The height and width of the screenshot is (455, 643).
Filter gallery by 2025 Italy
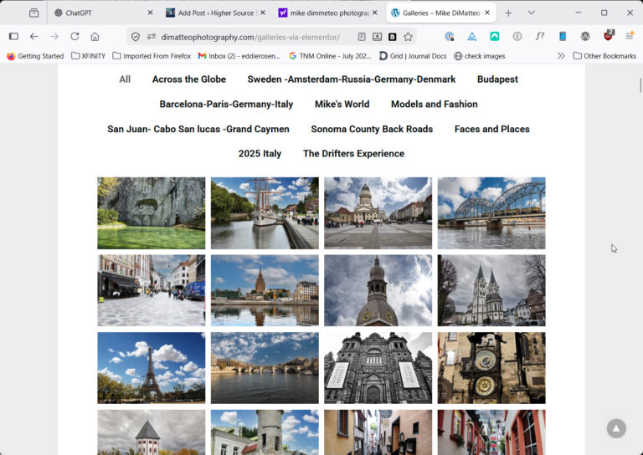[260, 154]
